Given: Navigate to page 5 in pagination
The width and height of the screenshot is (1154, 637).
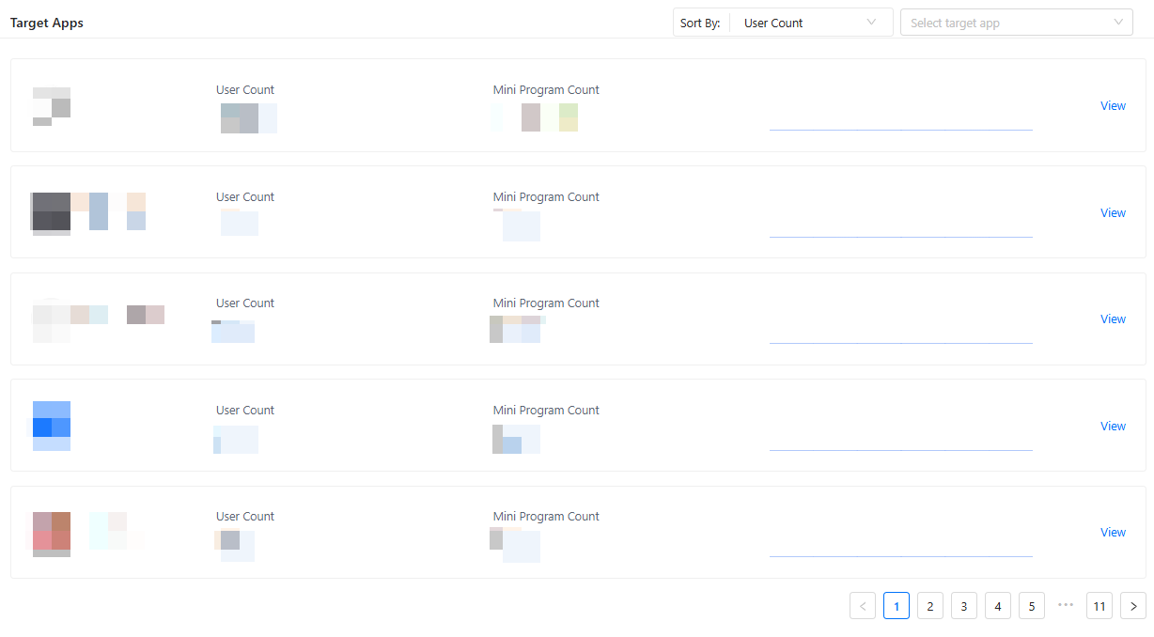Looking at the screenshot, I should pyautogui.click(x=1032, y=606).
